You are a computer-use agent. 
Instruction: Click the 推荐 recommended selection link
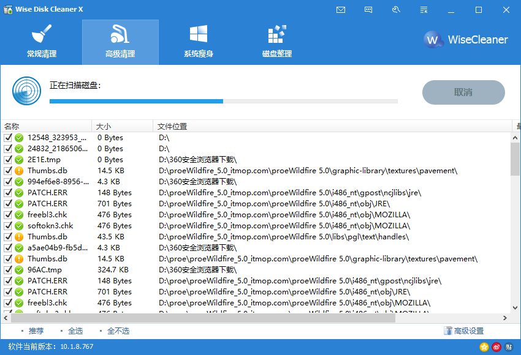36,331
